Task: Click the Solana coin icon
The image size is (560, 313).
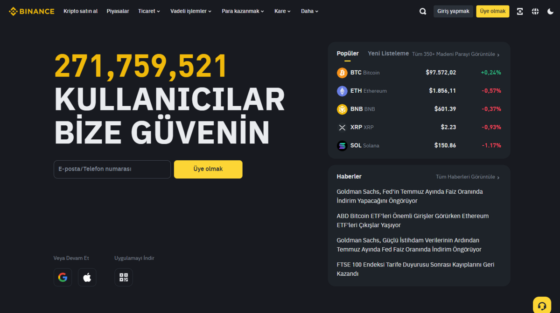Action: pos(342,146)
